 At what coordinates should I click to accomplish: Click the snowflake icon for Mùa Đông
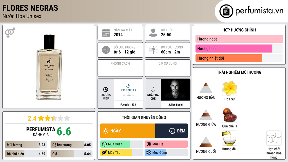pos(149,152)
